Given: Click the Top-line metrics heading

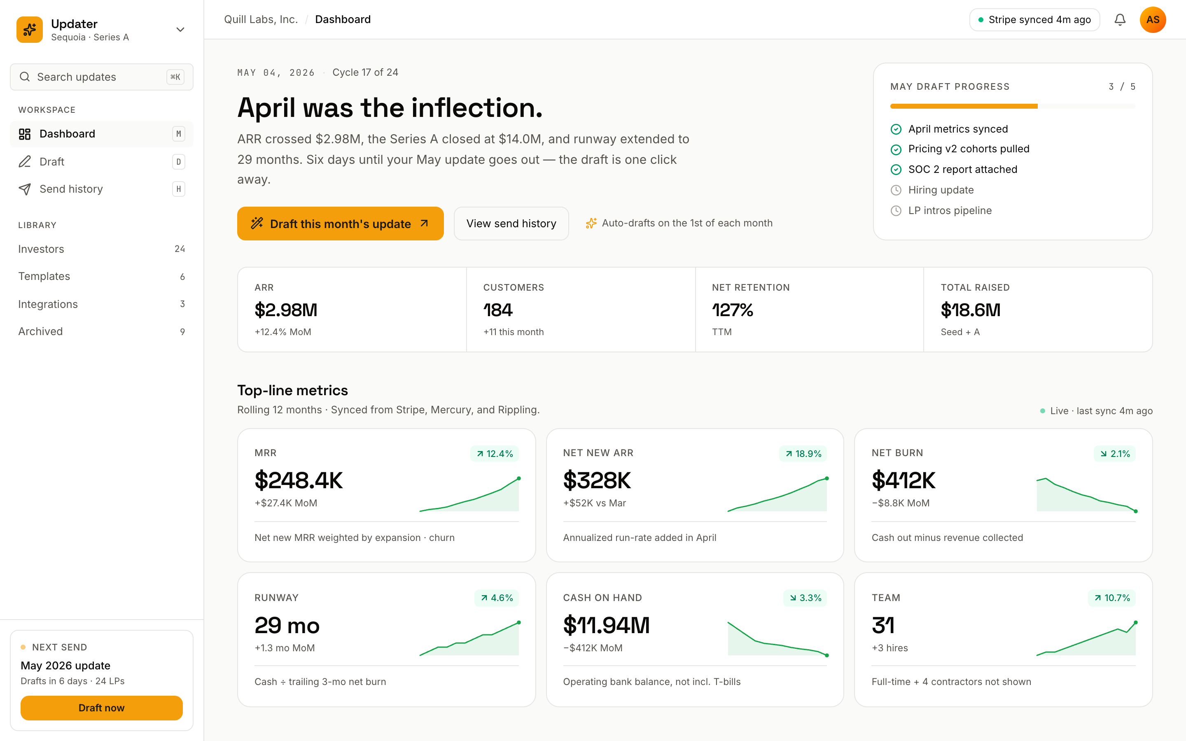Looking at the screenshot, I should pyautogui.click(x=292, y=391).
